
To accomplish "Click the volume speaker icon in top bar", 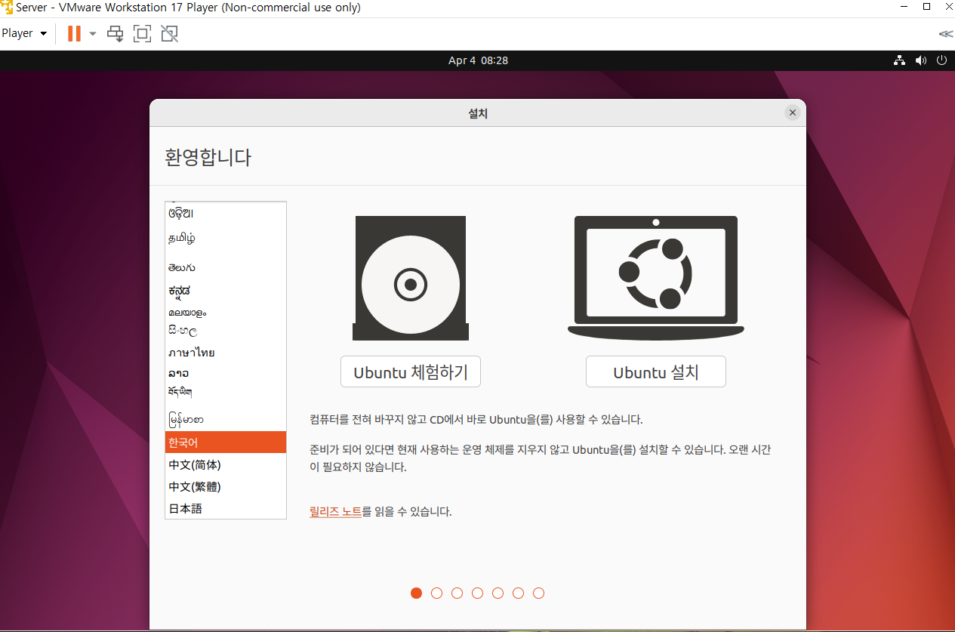I will point(920,60).
